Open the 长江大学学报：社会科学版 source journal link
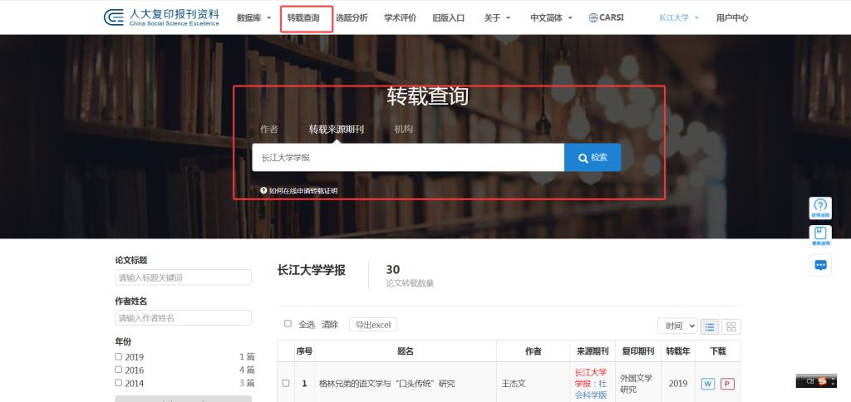 [591, 384]
